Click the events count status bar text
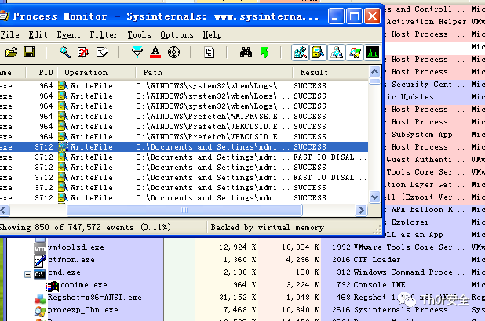Viewport: 485px width, 321px height. click(86, 228)
